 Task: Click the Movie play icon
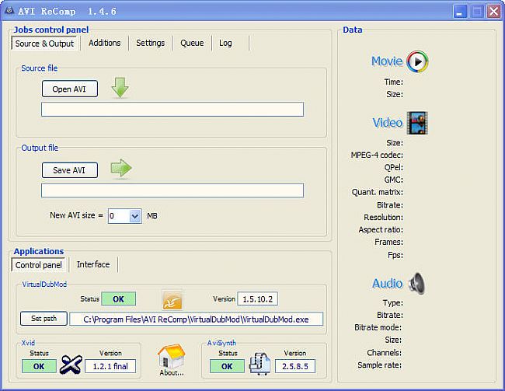coord(417,61)
